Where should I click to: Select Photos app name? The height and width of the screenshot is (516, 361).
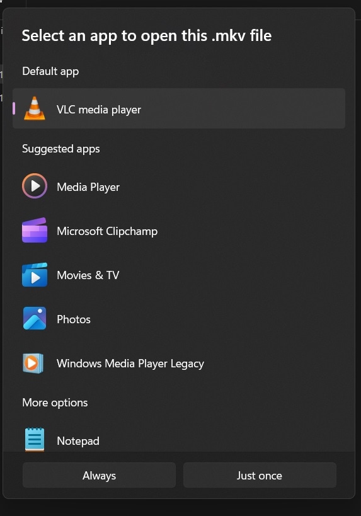74,319
